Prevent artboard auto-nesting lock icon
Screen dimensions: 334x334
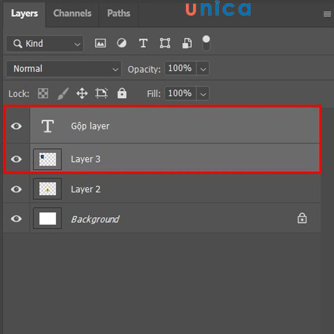[x=101, y=94]
